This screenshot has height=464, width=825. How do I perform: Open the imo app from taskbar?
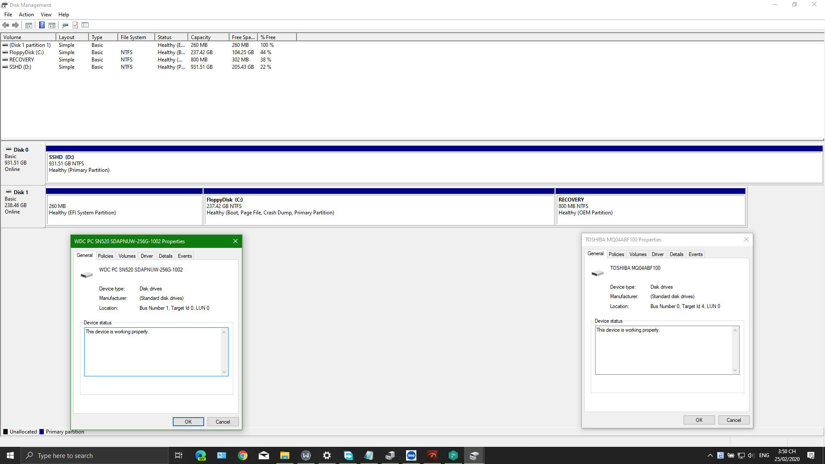point(411,455)
